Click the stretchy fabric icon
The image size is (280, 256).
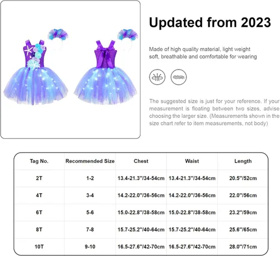(x=157, y=77)
